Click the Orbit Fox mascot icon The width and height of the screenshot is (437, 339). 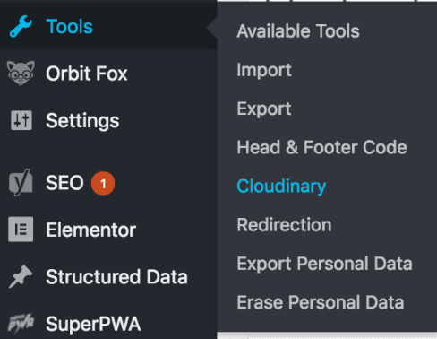point(21,74)
